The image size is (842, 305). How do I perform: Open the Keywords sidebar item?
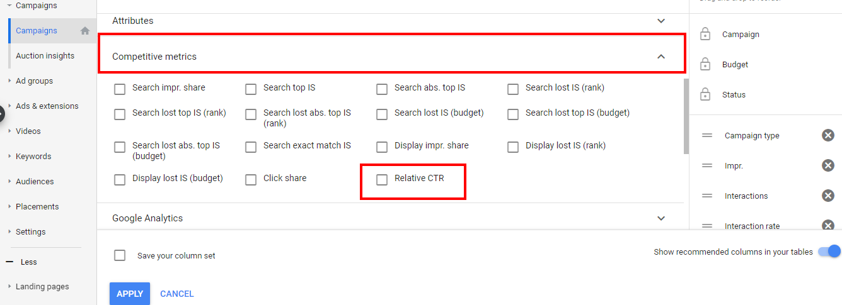click(x=33, y=157)
